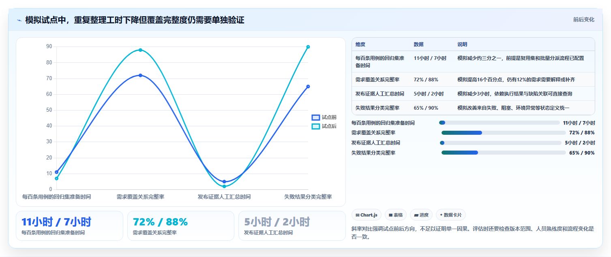Click the x-axis label 每百条用例的回归集准备时间
The height and width of the screenshot is (257, 611).
point(56,197)
